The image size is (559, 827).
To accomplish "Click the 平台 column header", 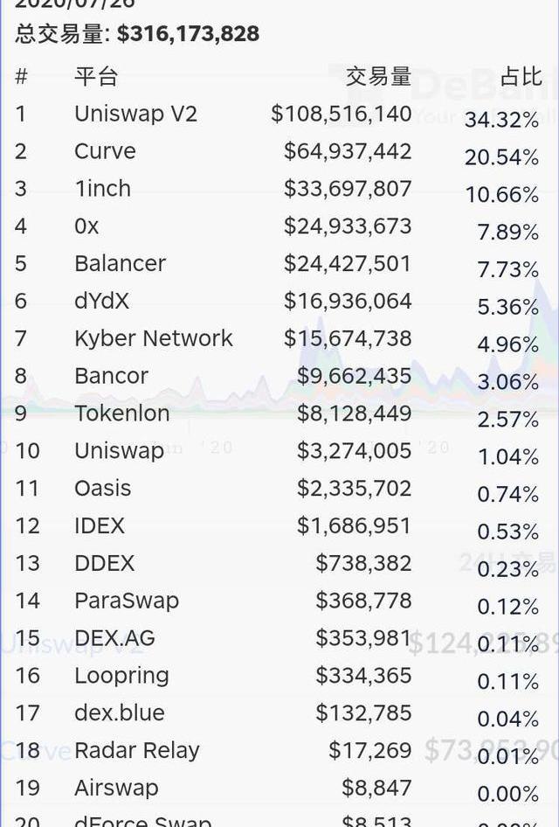I will pyautogui.click(x=96, y=77).
